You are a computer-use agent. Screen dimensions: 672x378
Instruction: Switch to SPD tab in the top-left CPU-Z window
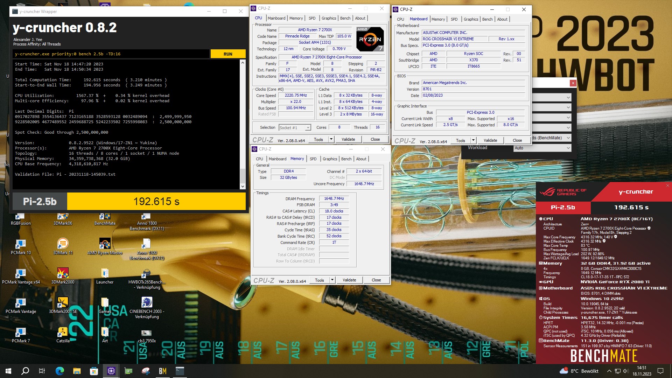pos(312,18)
